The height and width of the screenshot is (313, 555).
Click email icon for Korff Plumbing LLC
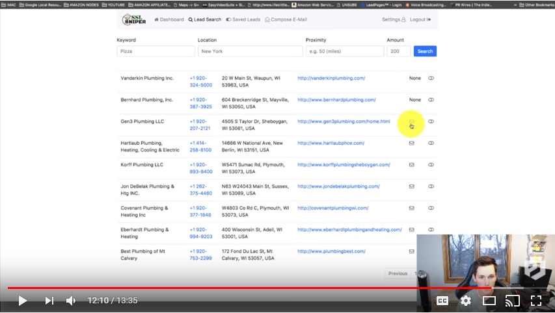click(412, 165)
